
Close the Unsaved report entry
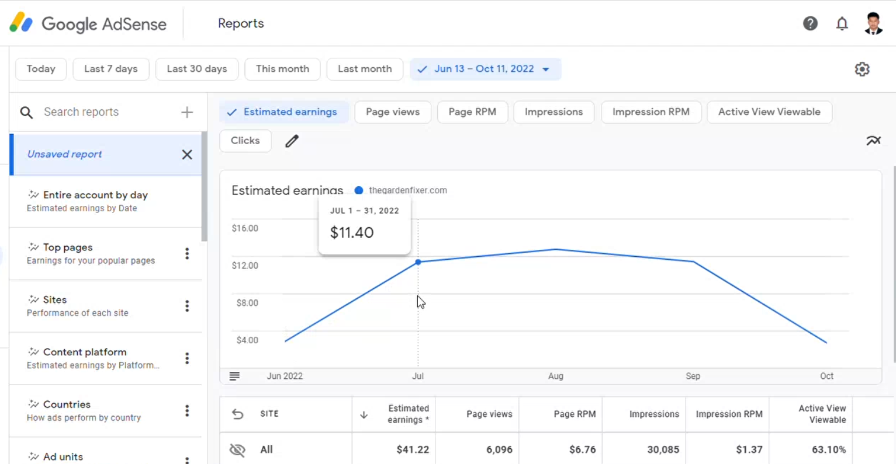pos(187,155)
